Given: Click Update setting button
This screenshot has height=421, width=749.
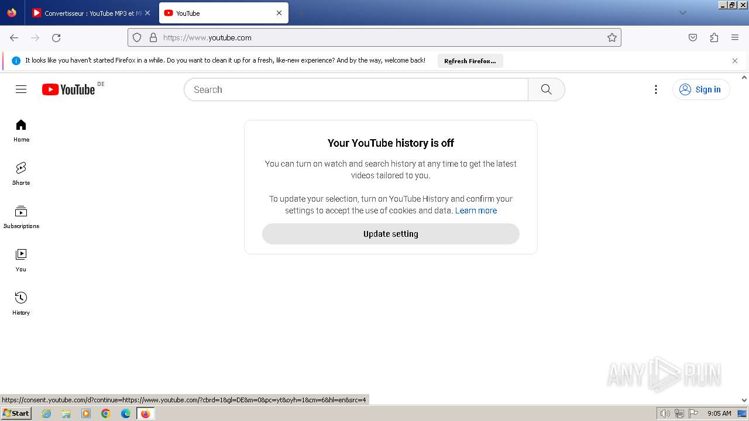Looking at the screenshot, I should coord(391,234).
